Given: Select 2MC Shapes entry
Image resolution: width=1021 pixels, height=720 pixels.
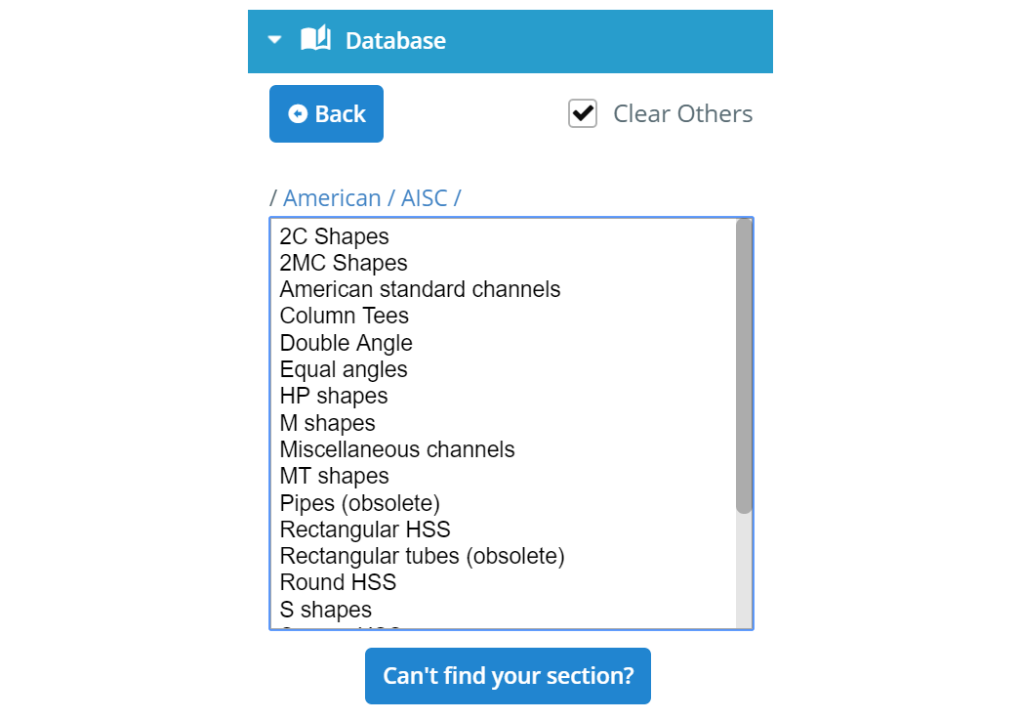Looking at the screenshot, I should 503,263.
